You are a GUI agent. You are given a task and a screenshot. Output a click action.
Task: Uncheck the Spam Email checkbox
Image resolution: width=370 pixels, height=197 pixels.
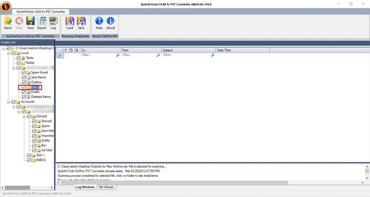[x=24, y=72]
